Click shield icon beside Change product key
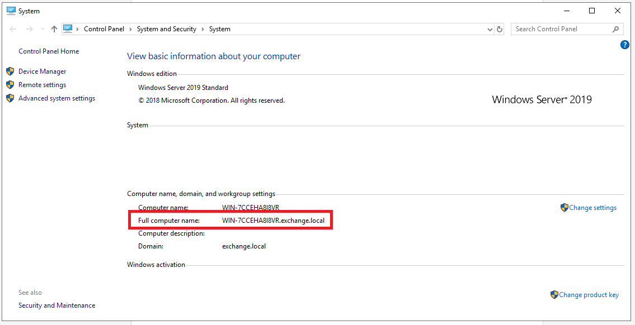This screenshot has height=325, width=635. (x=554, y=295)
